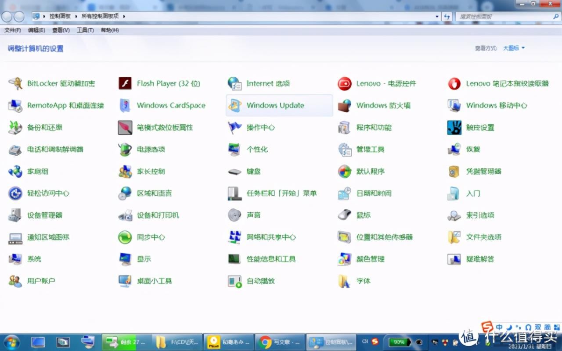Screen dimensions: 562x351
Task: Open Windows 移动中心
Action: coord(487,105)
